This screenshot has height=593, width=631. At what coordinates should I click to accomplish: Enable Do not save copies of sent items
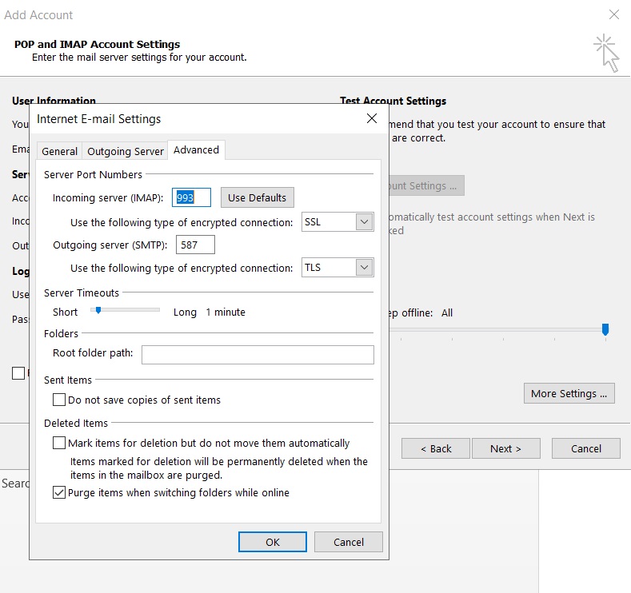pyautogui.click(x=59, y=400)
